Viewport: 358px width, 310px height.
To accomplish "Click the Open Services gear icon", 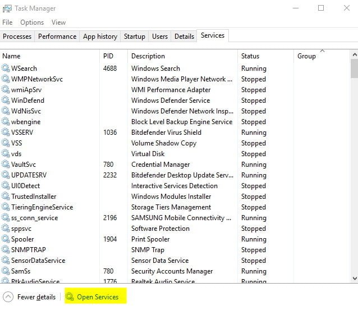I will point(70,297).
